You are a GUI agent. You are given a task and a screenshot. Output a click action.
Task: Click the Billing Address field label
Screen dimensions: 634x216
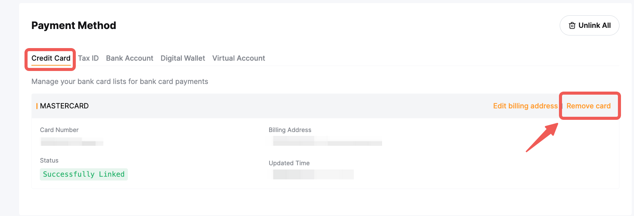click(x=290, y=130)
